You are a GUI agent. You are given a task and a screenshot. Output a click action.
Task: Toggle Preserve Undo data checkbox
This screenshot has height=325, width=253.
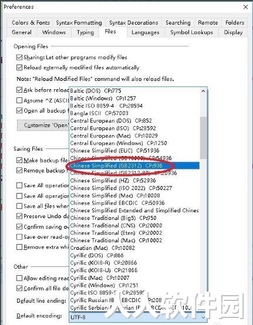click(19, 216)
